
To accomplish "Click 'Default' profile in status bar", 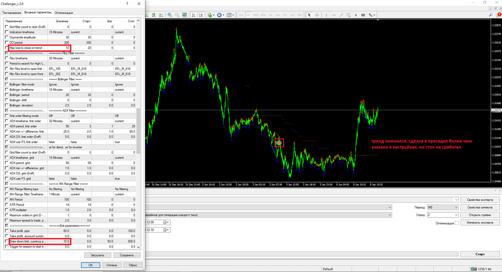I will 328,269.
